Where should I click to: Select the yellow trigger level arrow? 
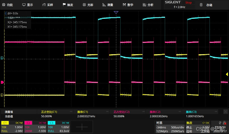tap(227, 74)
